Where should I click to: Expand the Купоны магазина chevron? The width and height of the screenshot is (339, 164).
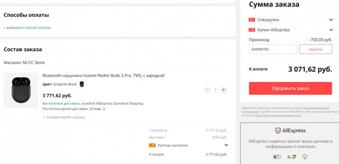226,145
